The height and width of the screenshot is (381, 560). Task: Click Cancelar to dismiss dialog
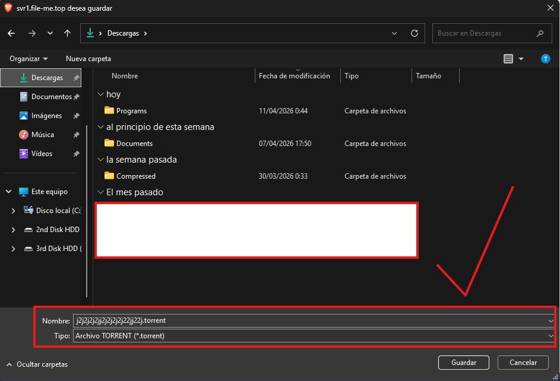523,363
